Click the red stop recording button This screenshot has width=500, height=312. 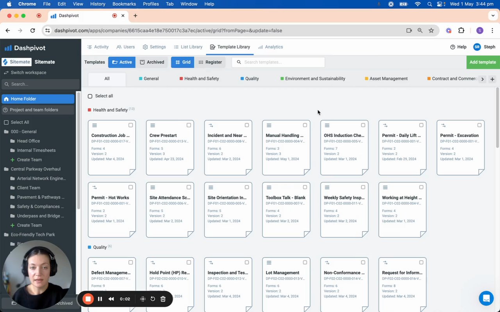(88, 299)
